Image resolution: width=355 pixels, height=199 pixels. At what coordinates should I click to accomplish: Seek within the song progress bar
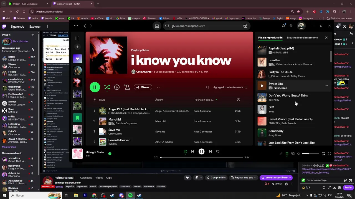(201, 157)
